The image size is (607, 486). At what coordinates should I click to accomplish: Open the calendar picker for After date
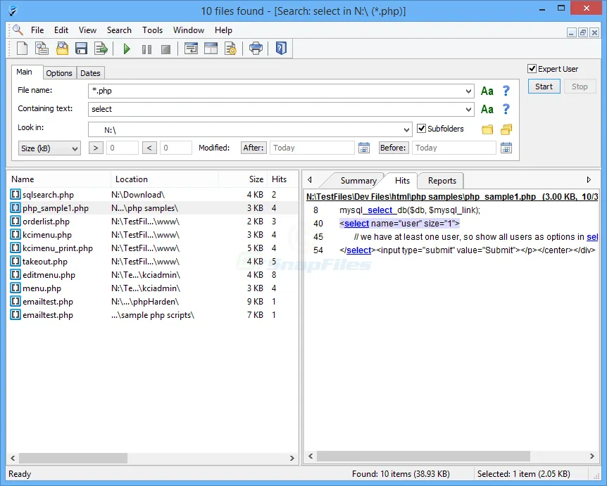coord(364,148)
